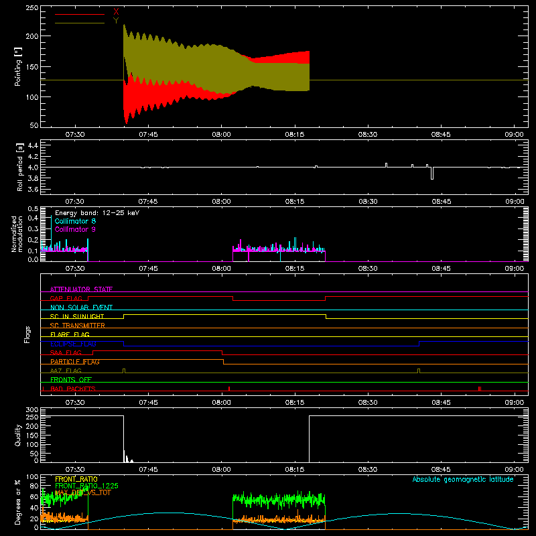Select the FRONTS_OFF flag label

71,380
